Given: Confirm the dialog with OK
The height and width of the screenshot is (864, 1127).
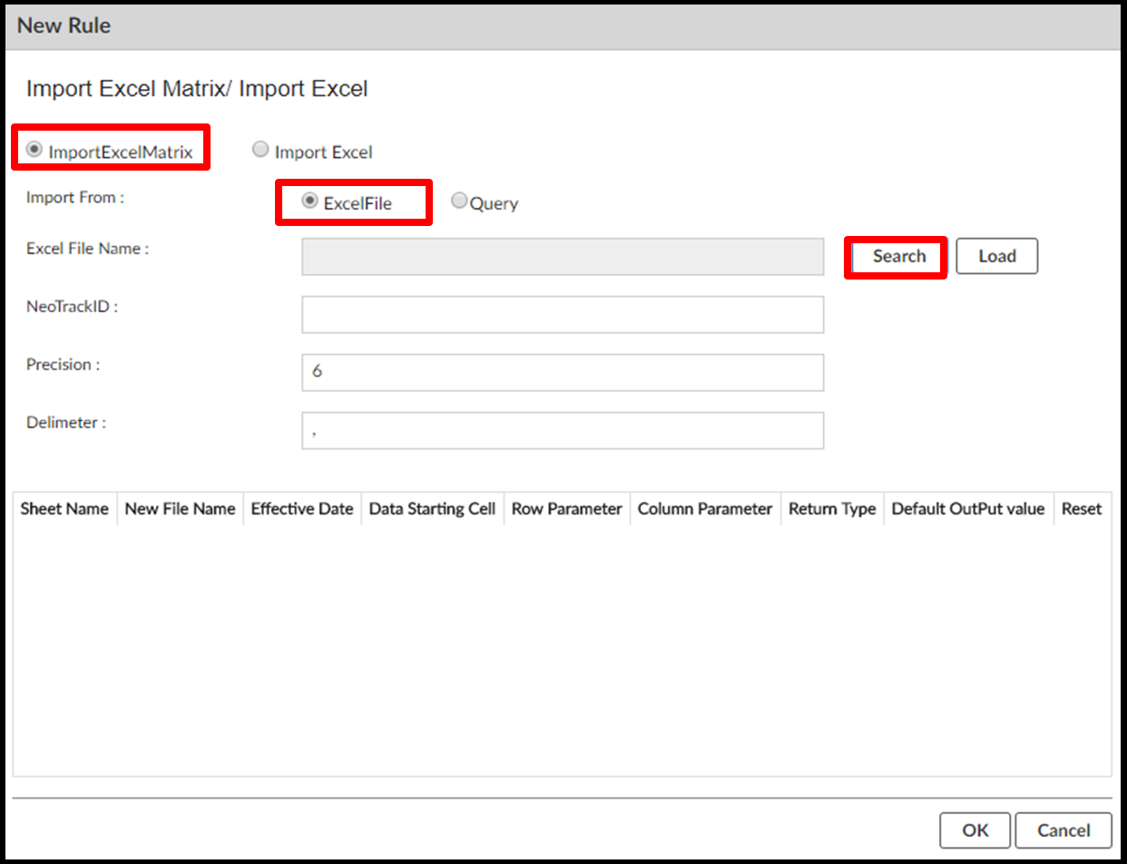Looking at the screenshot, I should [975, 830].
